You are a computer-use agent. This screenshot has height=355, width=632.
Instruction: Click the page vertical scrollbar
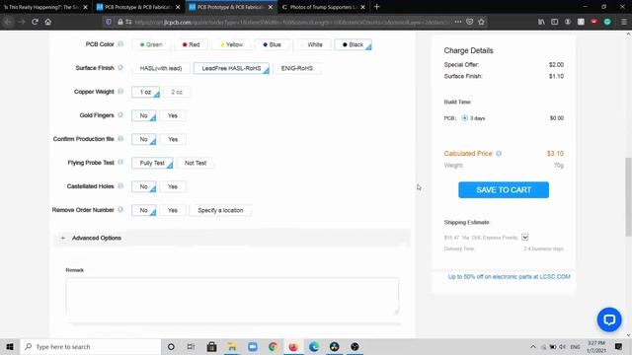(628, 197)
